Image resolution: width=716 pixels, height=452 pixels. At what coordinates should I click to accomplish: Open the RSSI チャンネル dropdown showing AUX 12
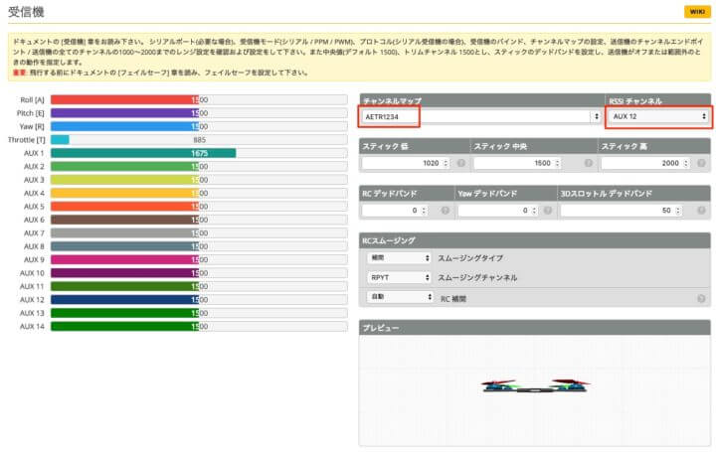658,116
